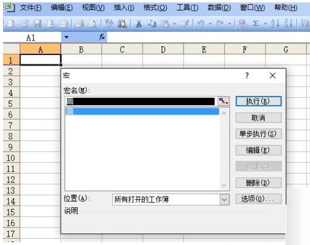Open the 数据(D) menu
The width and height of the screenshot is (310, 245).
(x=219, y=8)
